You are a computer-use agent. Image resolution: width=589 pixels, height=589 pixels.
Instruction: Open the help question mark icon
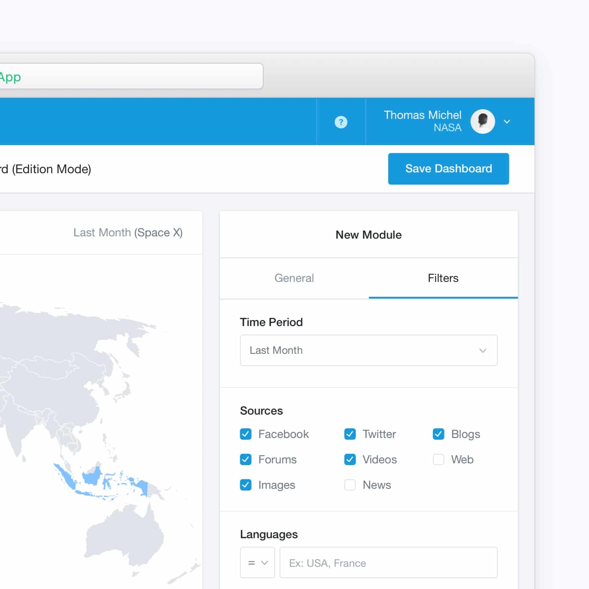(341, 122)
